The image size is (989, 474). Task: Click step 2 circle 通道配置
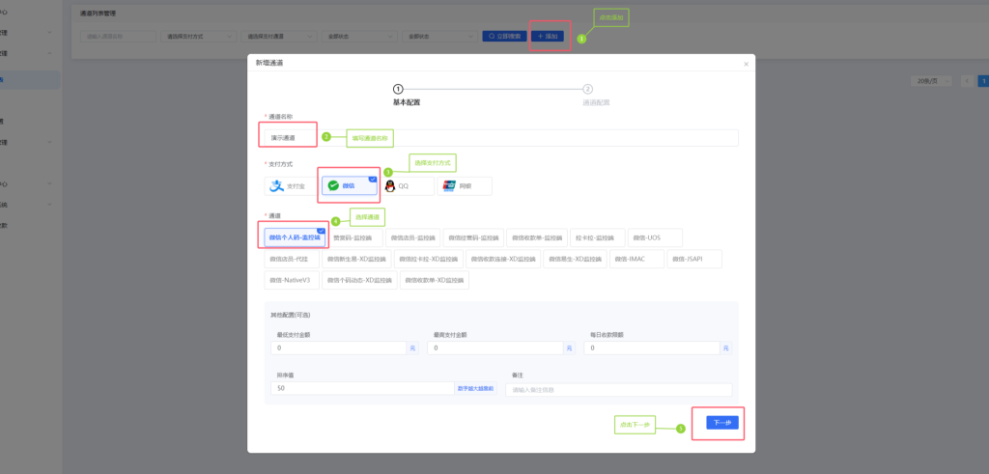(588, 90)
